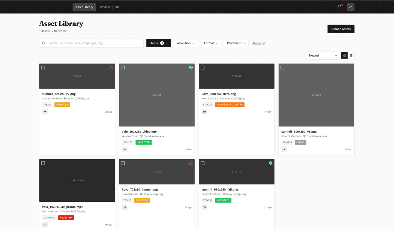Click the search magnifier icon

pyautogui.click(x=44, y=43)
